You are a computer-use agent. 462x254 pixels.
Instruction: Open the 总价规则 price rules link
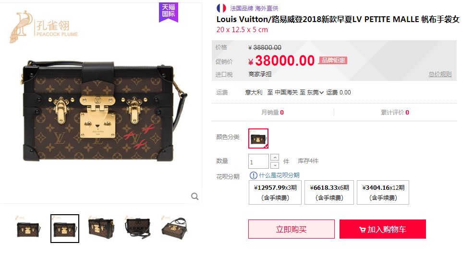pyautogui.click(x=440, y=74)
